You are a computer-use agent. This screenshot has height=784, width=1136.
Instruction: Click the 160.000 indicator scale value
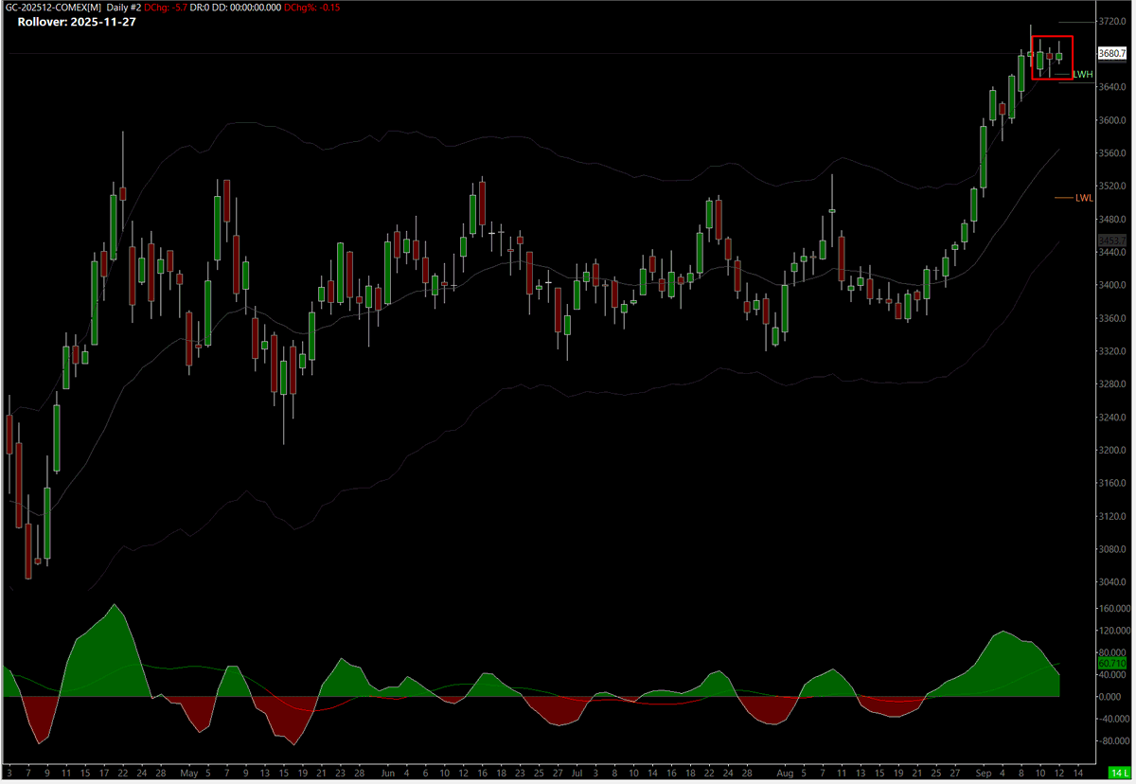tap(1113, 609)
